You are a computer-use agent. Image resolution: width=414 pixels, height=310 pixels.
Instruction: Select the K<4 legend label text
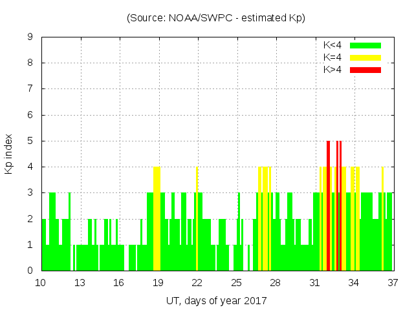coord(332,45)
